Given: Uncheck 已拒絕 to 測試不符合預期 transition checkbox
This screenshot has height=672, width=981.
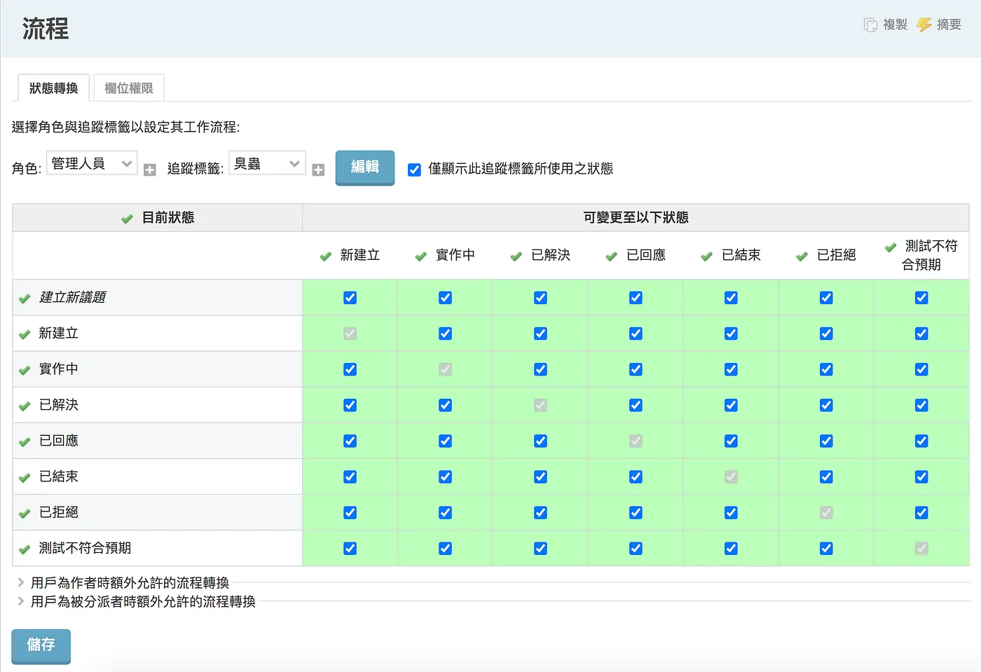Looking at the screenshot, I should (921, 513).
